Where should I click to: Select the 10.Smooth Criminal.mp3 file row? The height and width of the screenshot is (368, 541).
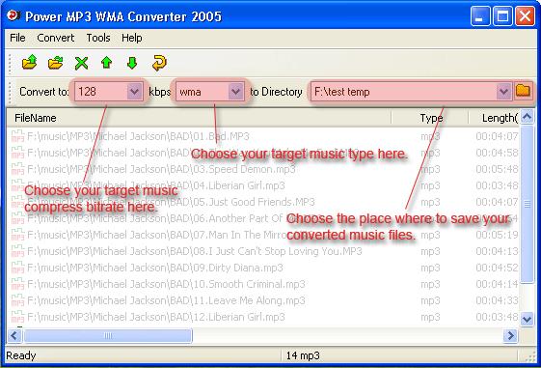263,284
